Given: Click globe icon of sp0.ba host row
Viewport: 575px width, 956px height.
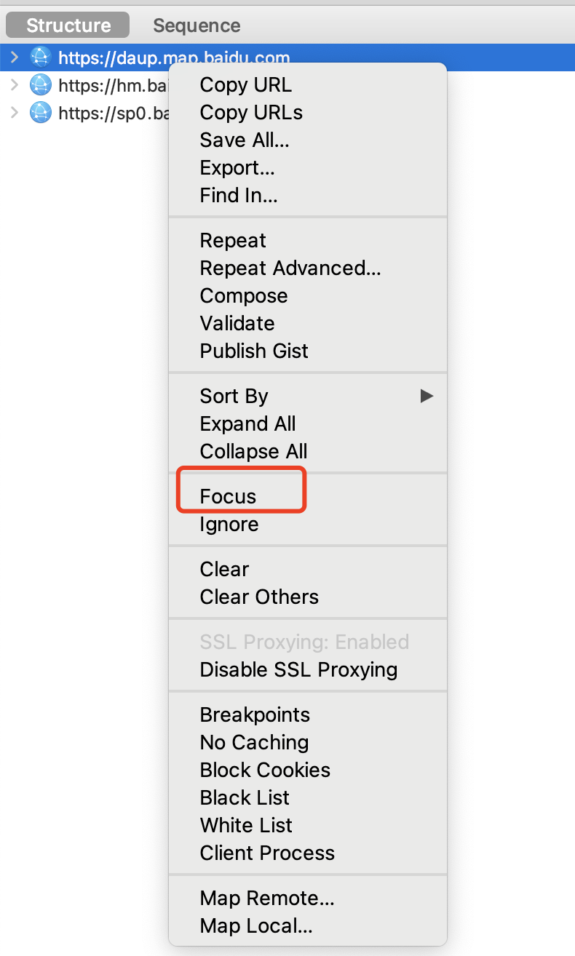Looking at the screenshot, I should point(41,113).
